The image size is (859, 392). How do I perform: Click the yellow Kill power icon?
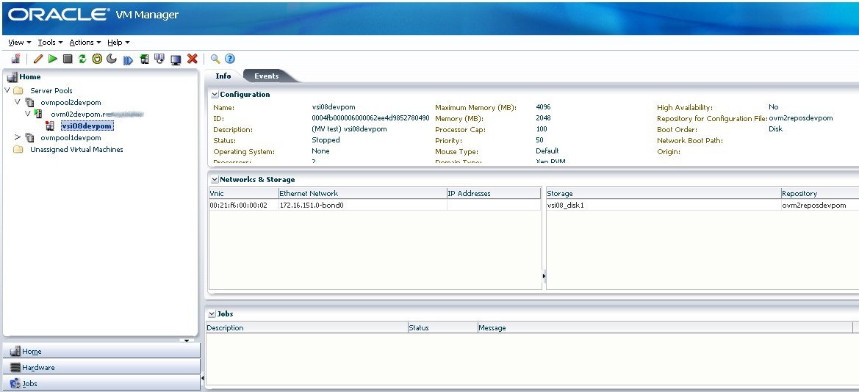(x=97, y=59)
